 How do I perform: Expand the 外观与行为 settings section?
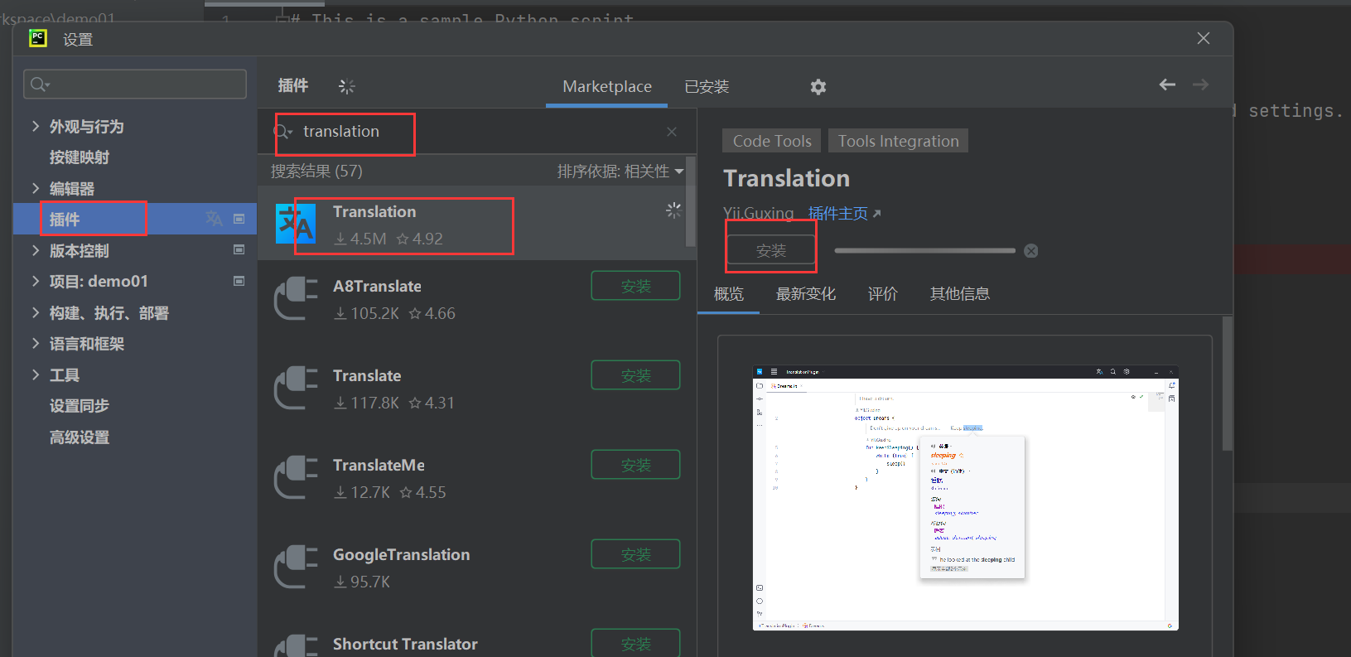point(36,126)
